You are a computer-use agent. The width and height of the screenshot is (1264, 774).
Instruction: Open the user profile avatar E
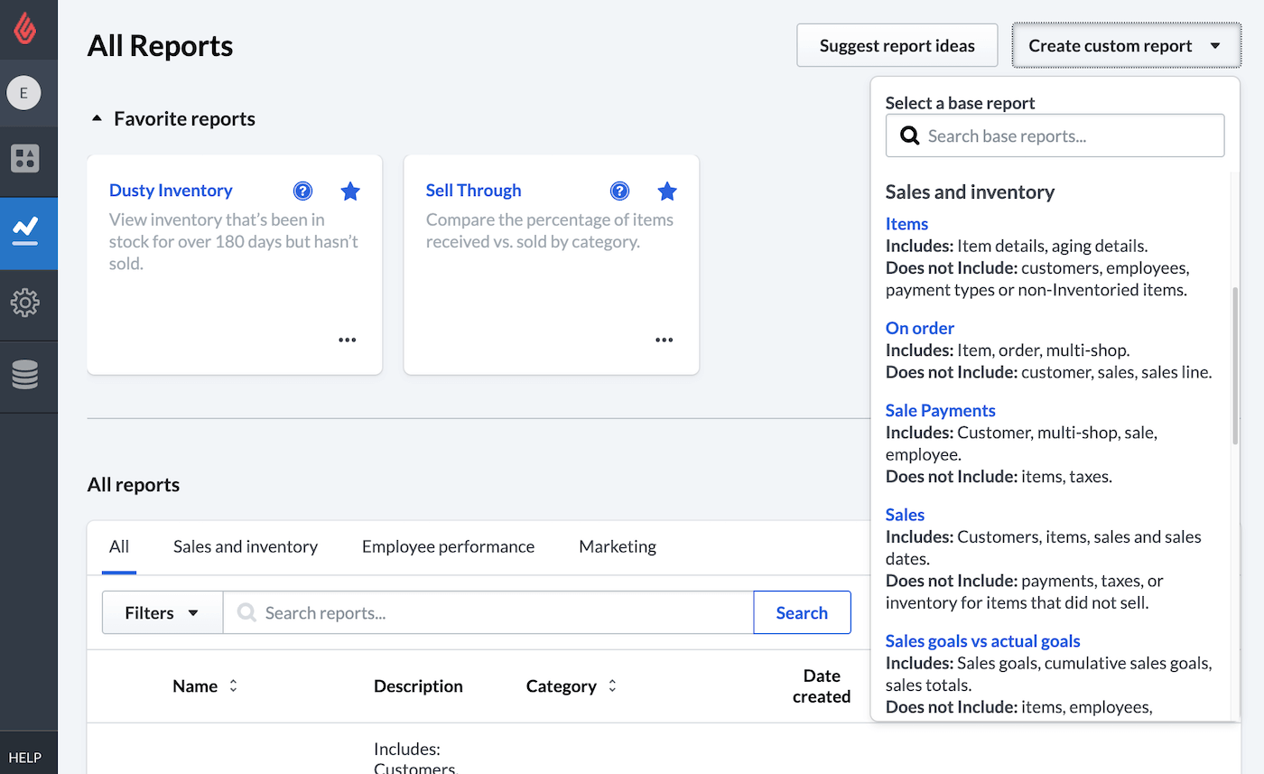24,93
